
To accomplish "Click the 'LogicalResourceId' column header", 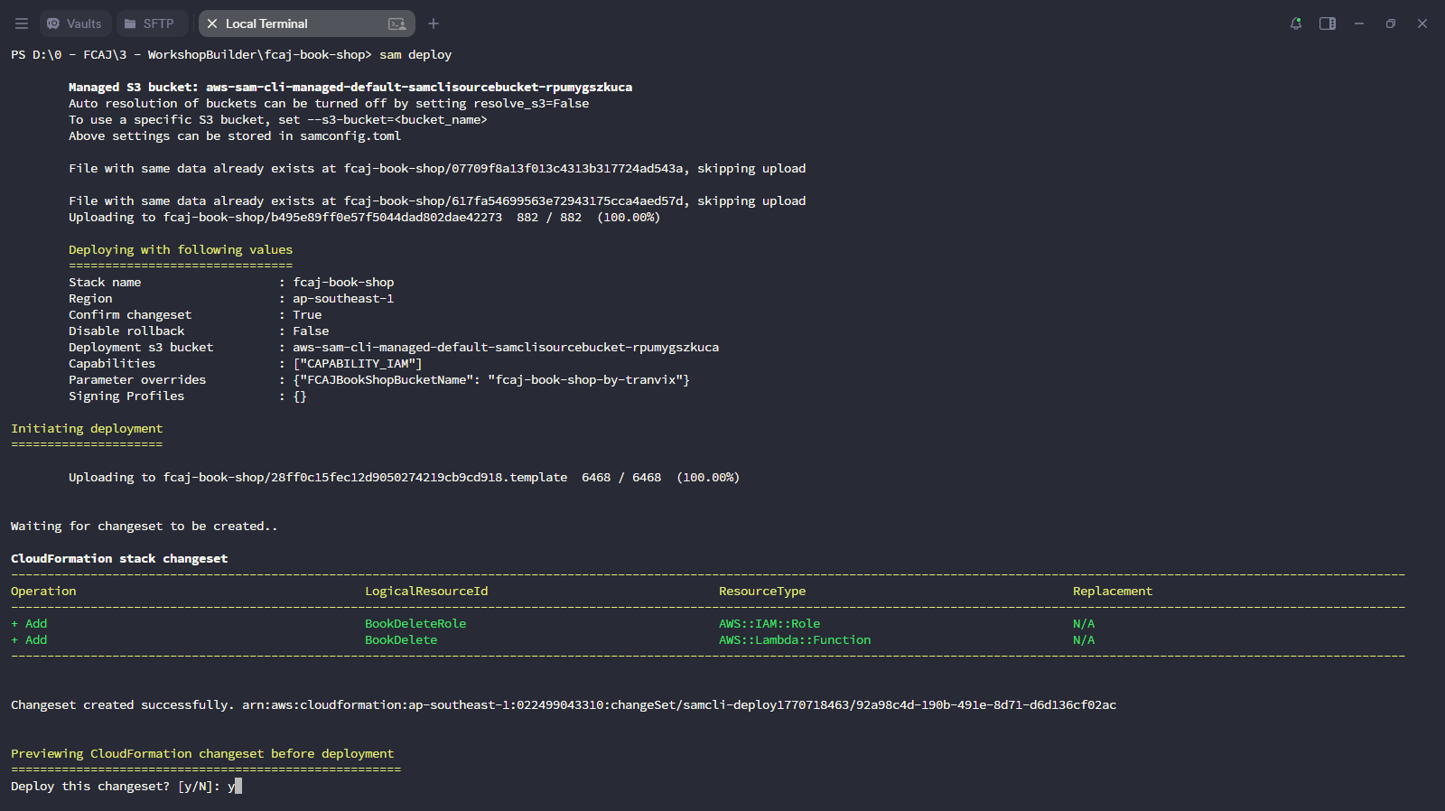I will 426,592.
